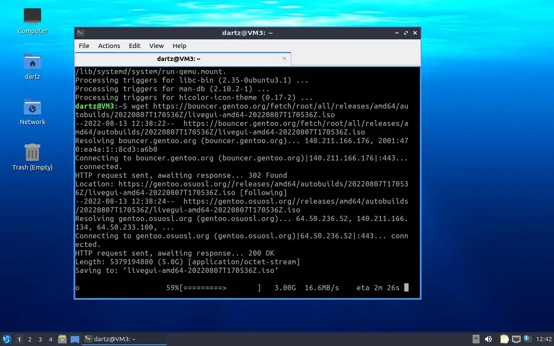
Task: Close the terminal window
Action: coord(415,33)
